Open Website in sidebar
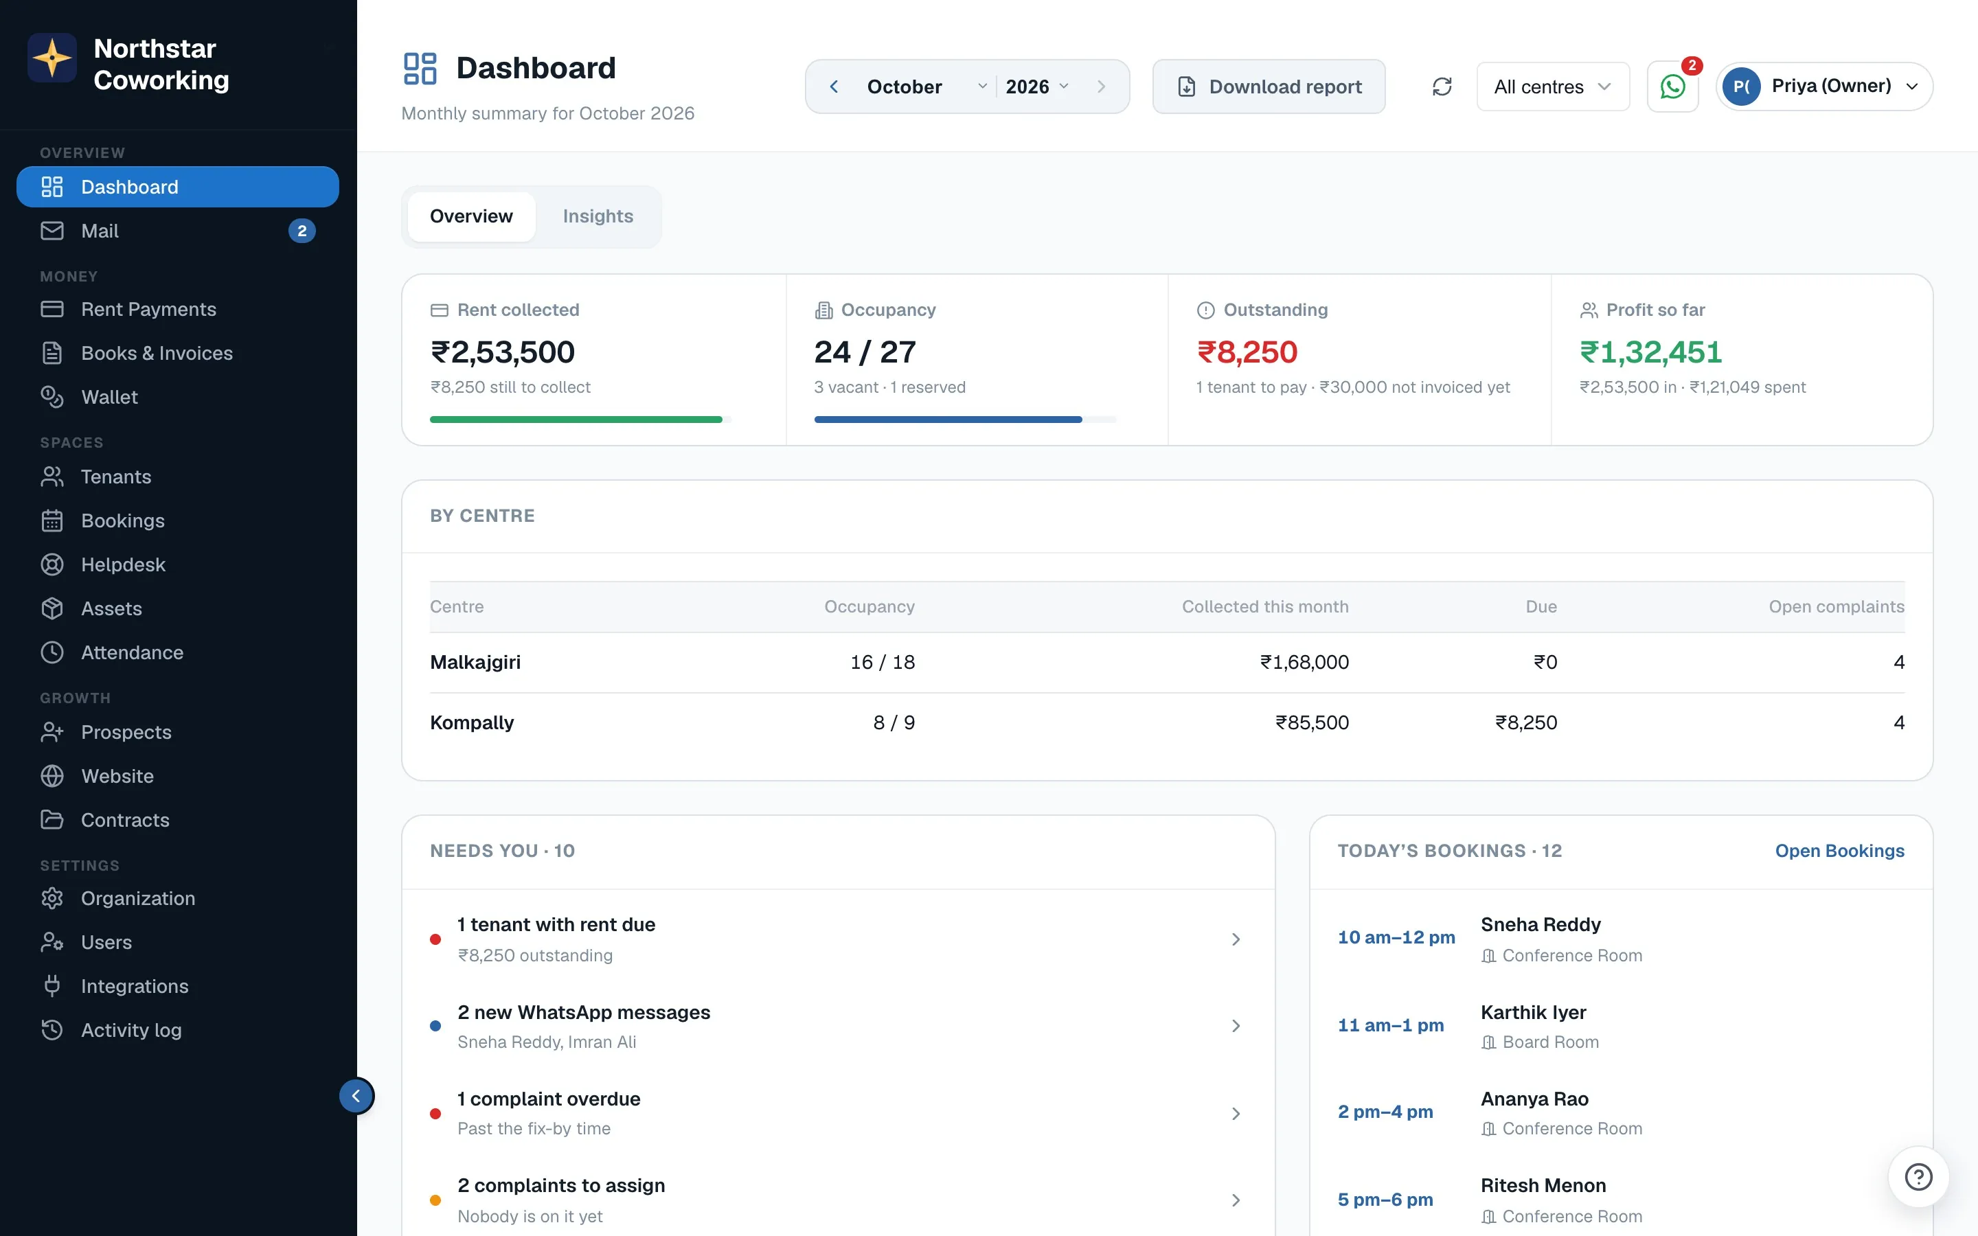The width and height of the screenshot is (1978, 1236). (x=177, y=777)
